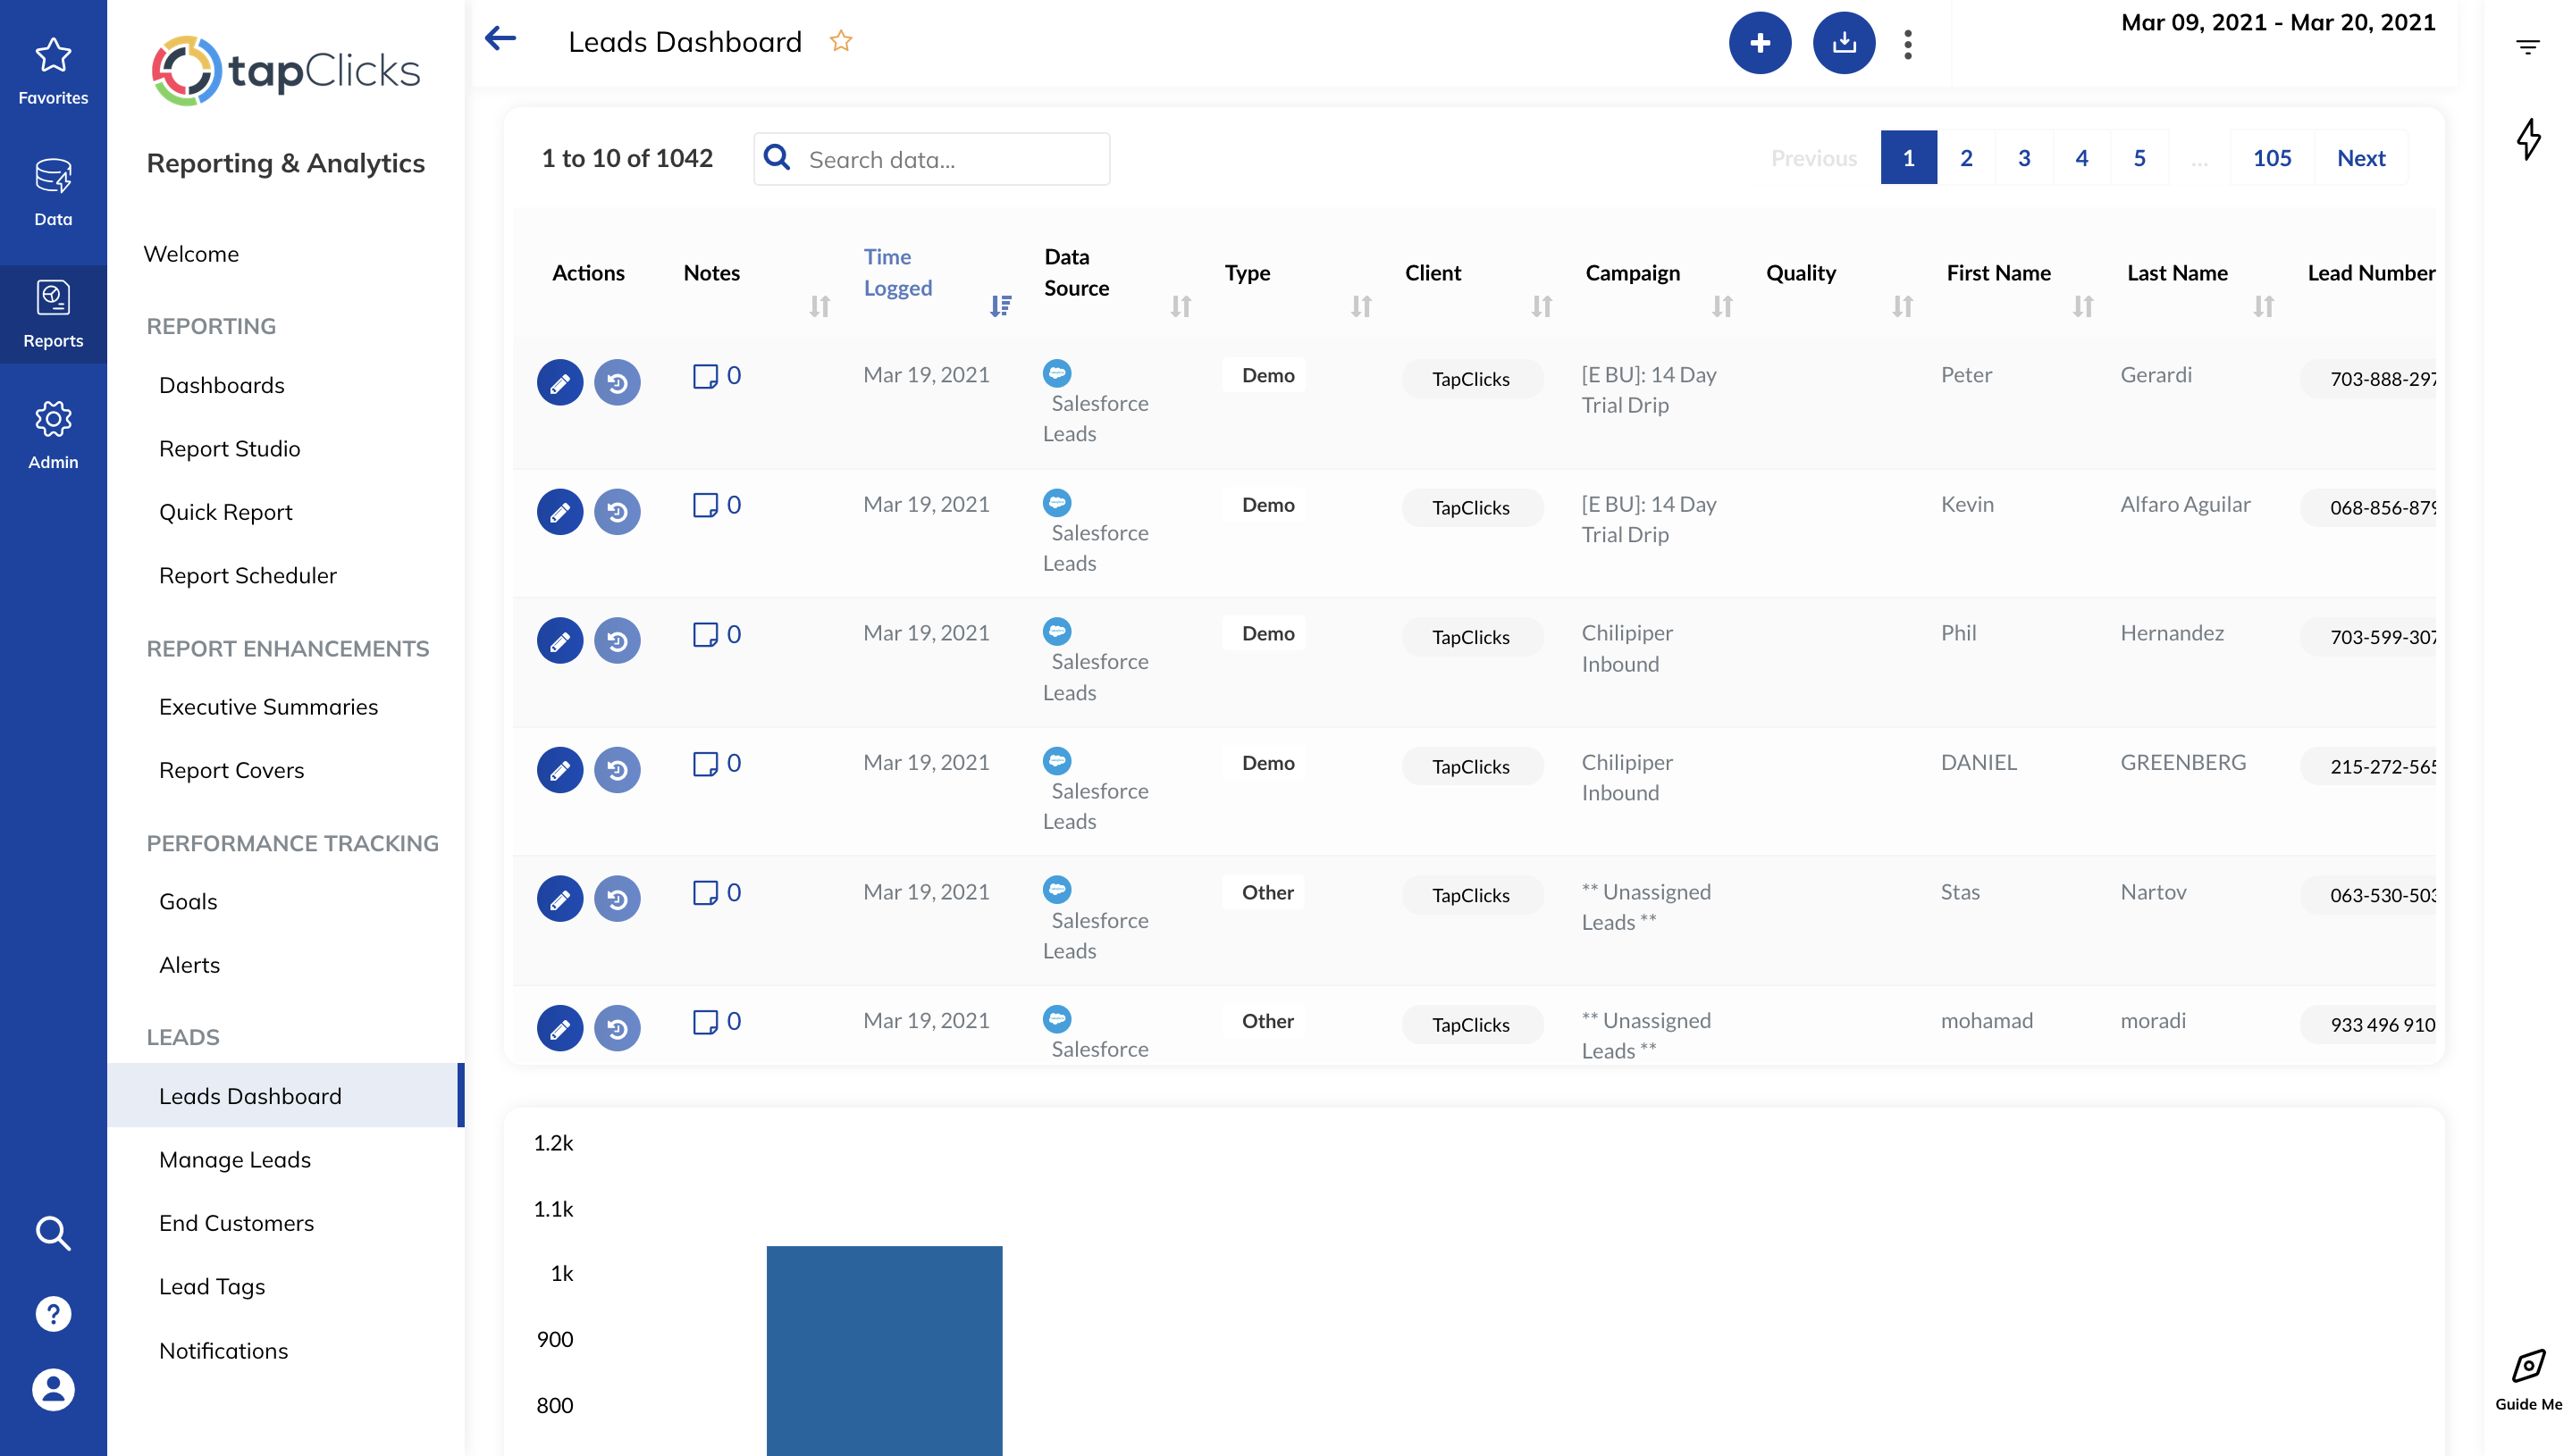Go to page 3 of results
Screen dimensions: 2572x1456
pyautogui.click(x=2024, y=157)
